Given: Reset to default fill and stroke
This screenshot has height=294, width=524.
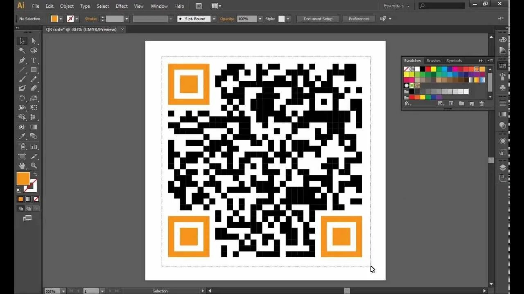Looking at the screenshot, I should pyautogui.click(x=18, y=190).
